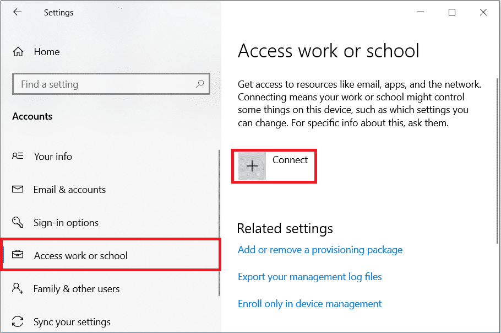Click the right pane vertical scrollbar

[497, 161]
